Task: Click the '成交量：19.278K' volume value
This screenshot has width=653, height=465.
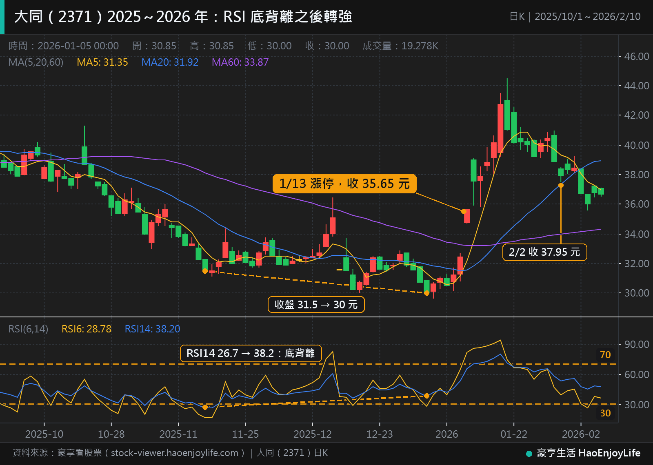Action: click(x=400, y=46)
